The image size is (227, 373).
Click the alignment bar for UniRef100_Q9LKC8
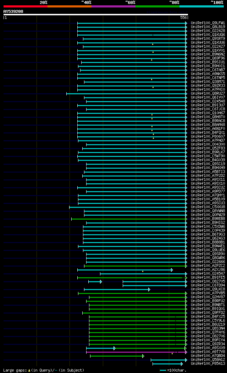(117, 289)
